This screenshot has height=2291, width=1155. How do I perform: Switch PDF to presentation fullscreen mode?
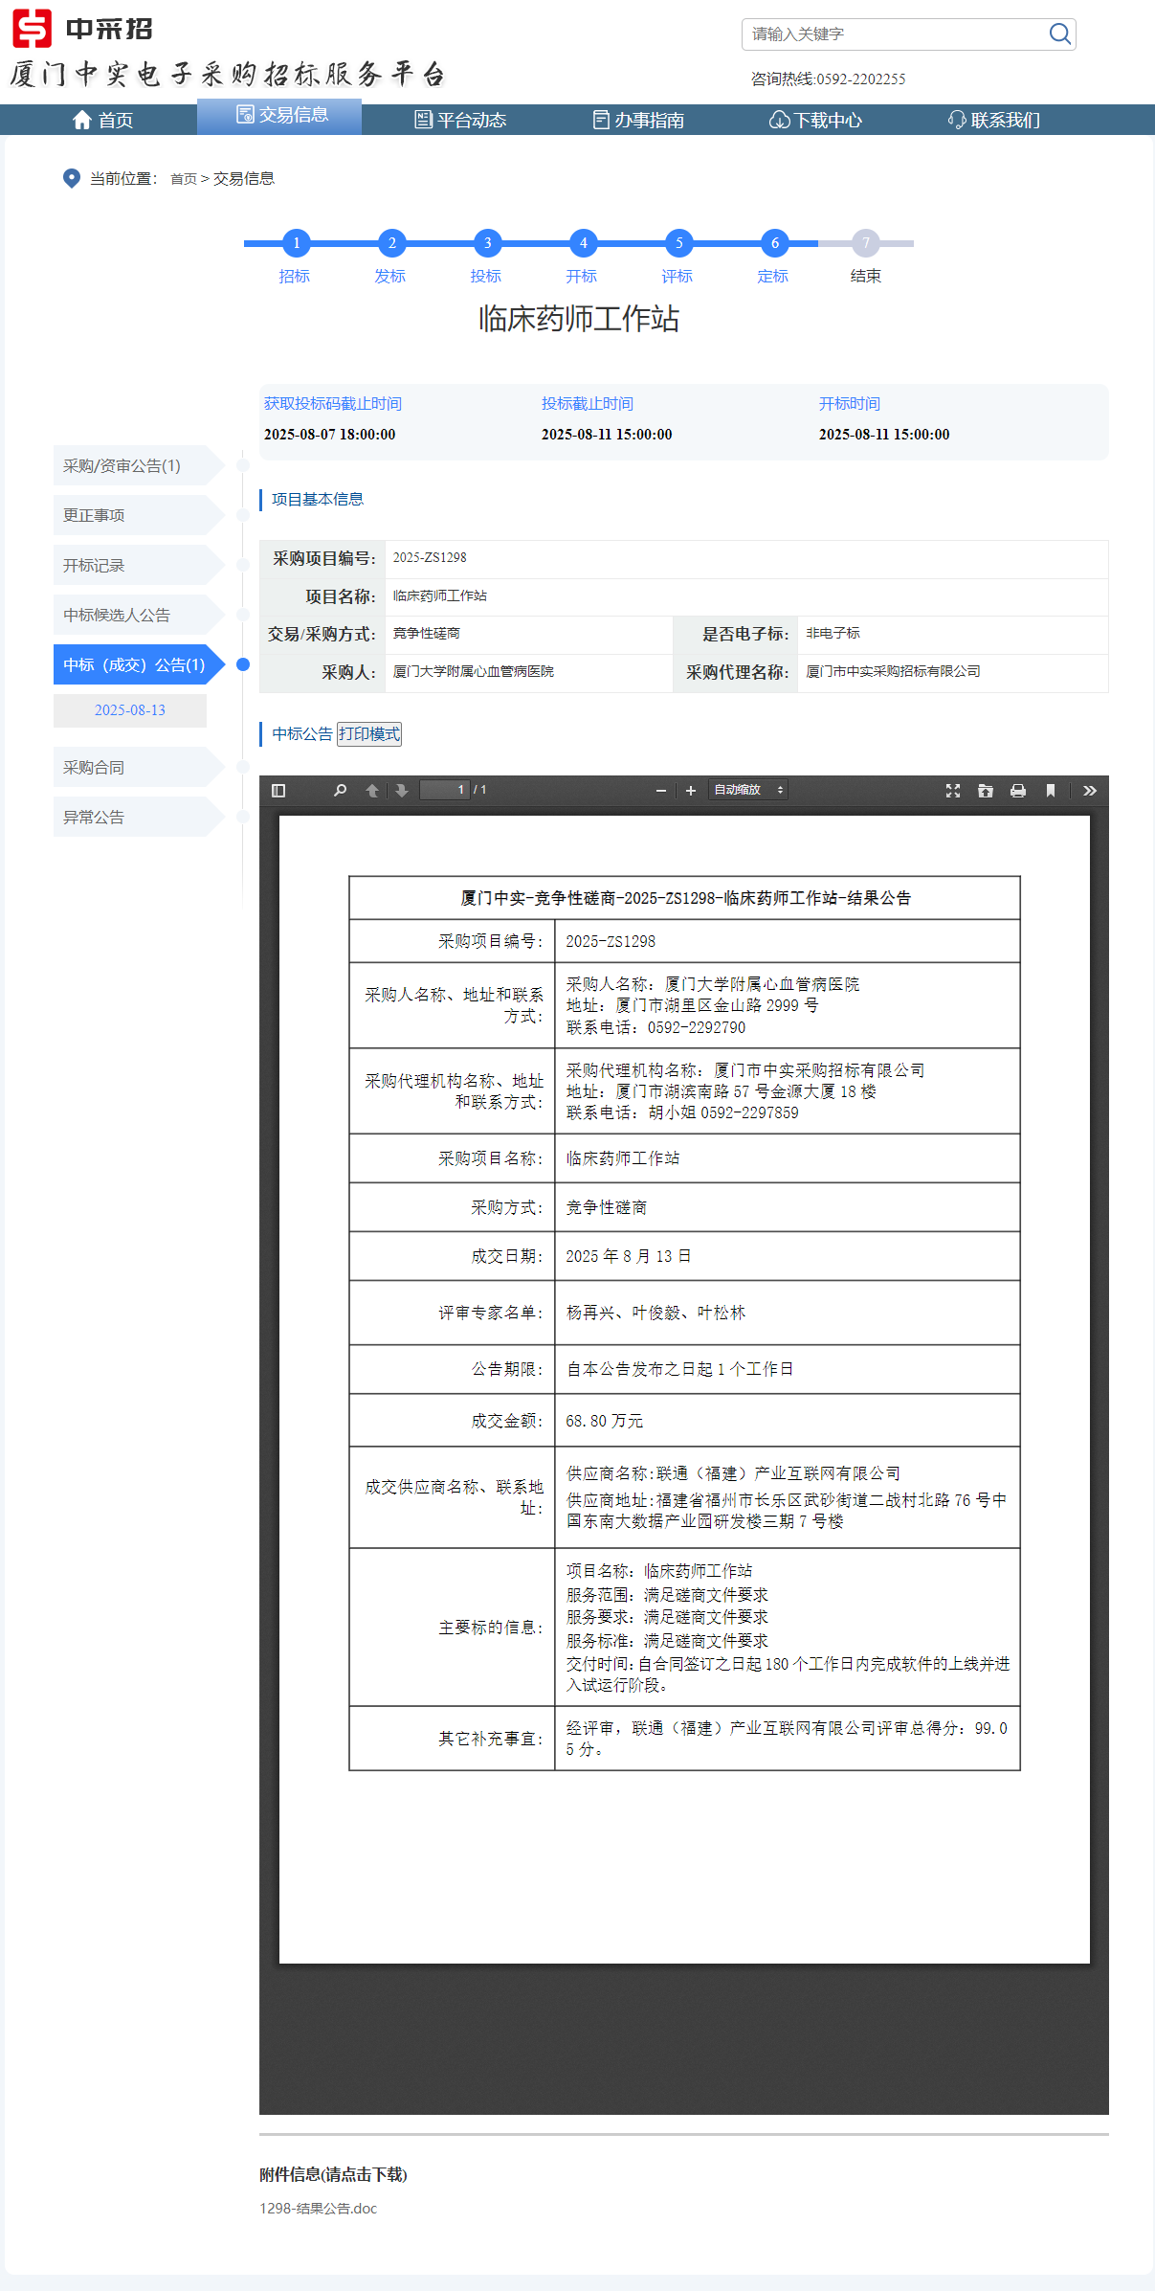coord(953,791)
